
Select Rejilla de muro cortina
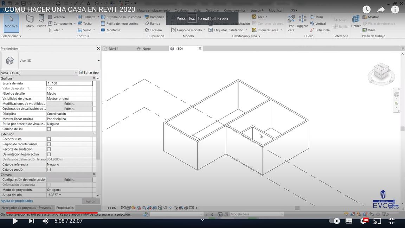pos(120,24)
